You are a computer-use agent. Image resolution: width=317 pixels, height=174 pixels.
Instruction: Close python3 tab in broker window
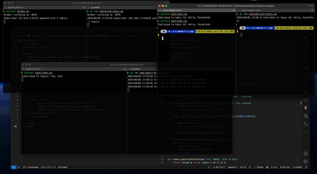click(x=5, y=7)
